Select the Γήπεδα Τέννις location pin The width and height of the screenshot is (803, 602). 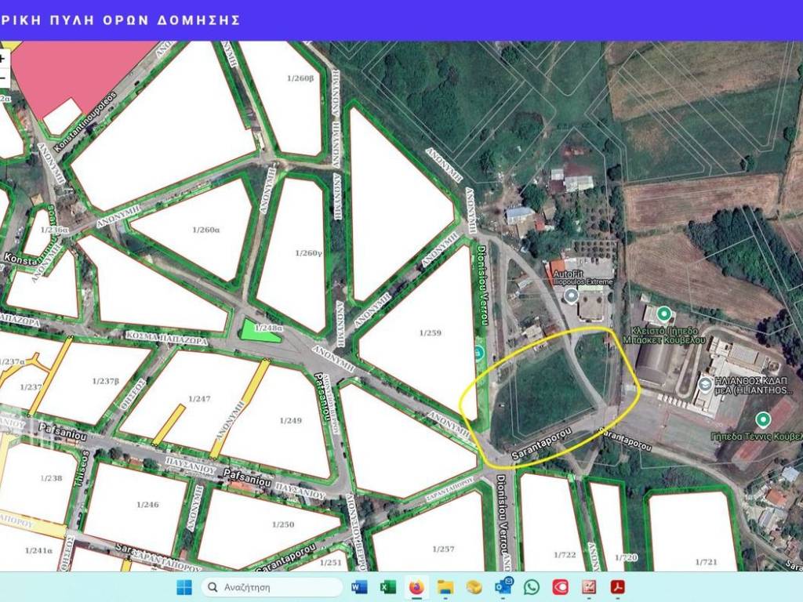762,419
